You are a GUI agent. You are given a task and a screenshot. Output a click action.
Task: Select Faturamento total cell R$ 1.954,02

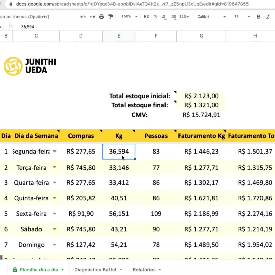coord(255,245)
